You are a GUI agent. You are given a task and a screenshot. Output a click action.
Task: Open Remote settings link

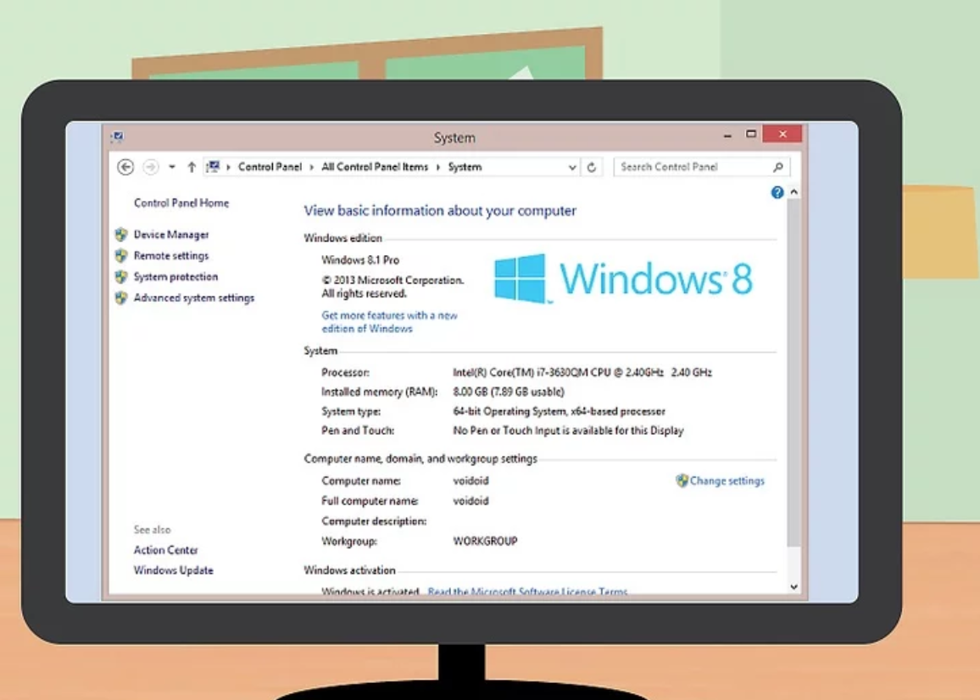tap(171, 256)
